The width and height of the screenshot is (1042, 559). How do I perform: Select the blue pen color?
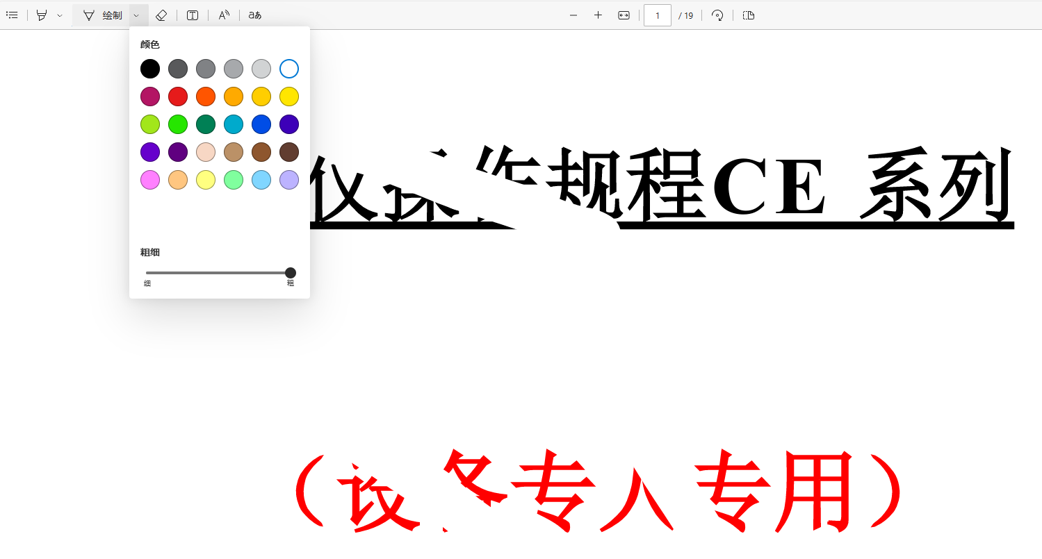click(261, 124)
